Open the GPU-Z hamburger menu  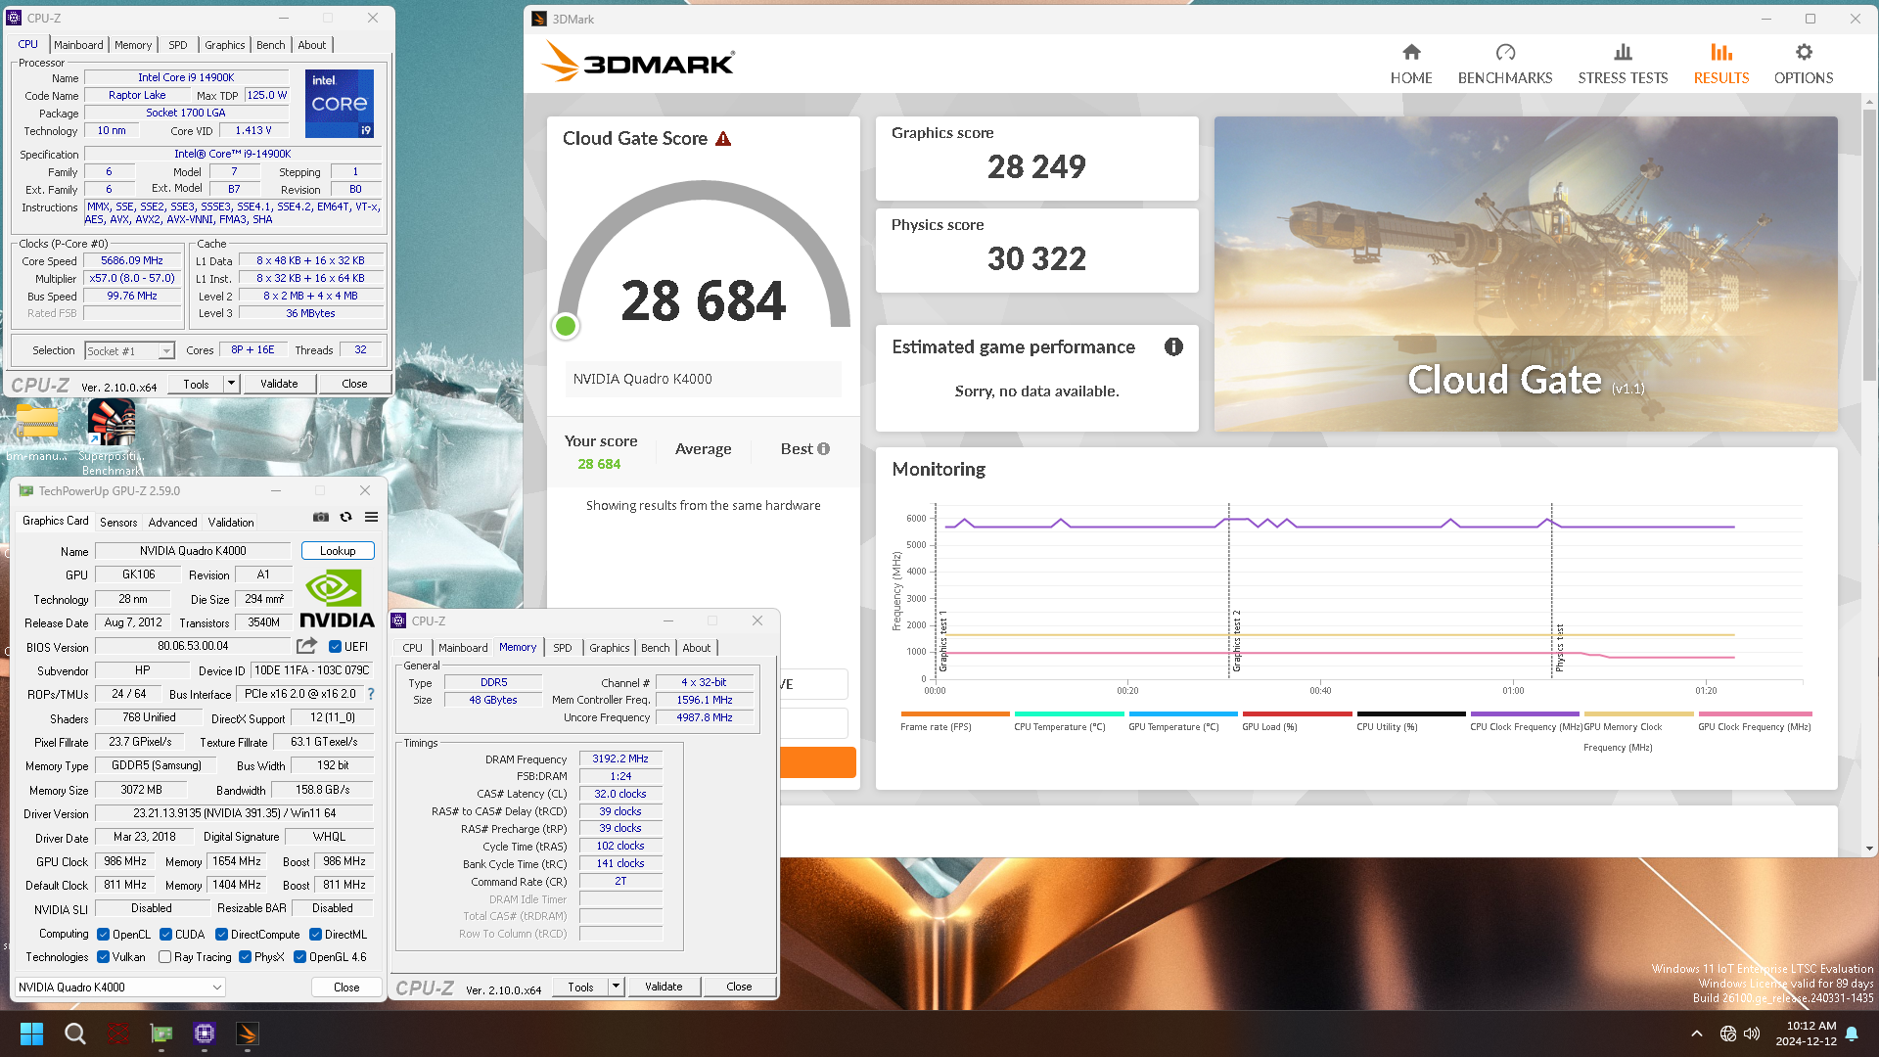click(372, 517)
